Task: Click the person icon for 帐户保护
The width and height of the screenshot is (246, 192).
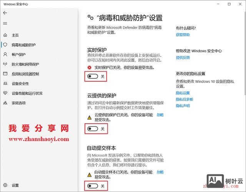Action: point(5,55)
